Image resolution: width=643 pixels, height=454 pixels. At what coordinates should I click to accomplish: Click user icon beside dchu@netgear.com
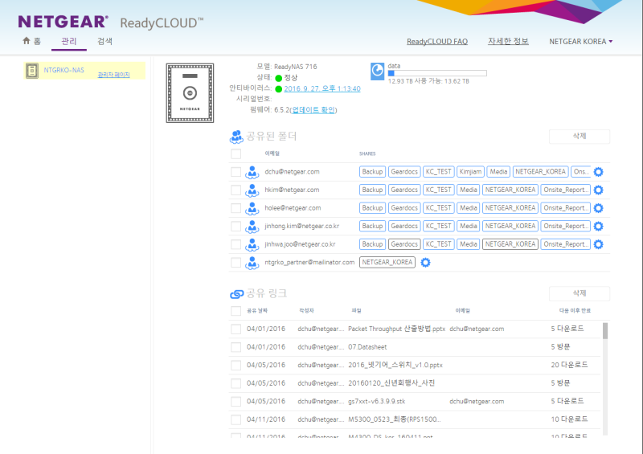click(252, 172)
